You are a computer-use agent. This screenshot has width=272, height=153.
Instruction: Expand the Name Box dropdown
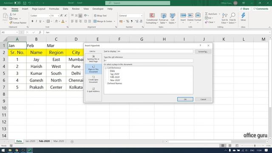coord(17,32)
